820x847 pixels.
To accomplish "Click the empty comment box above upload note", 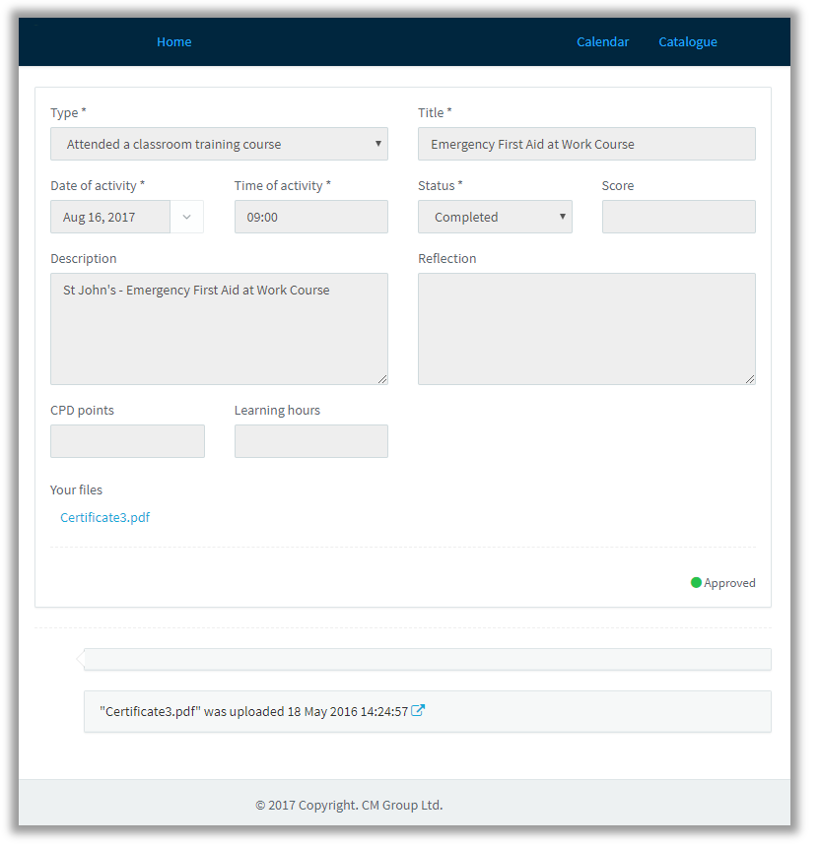I will 427,659.
